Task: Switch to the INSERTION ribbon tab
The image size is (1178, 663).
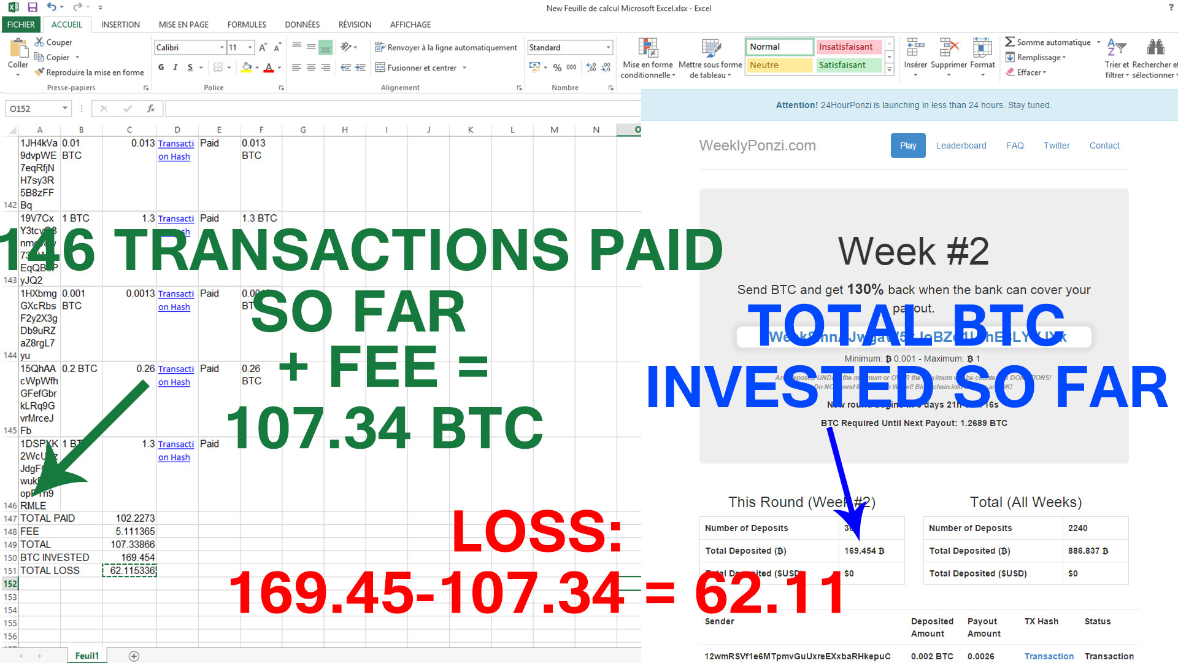Action: click(120, 25)
